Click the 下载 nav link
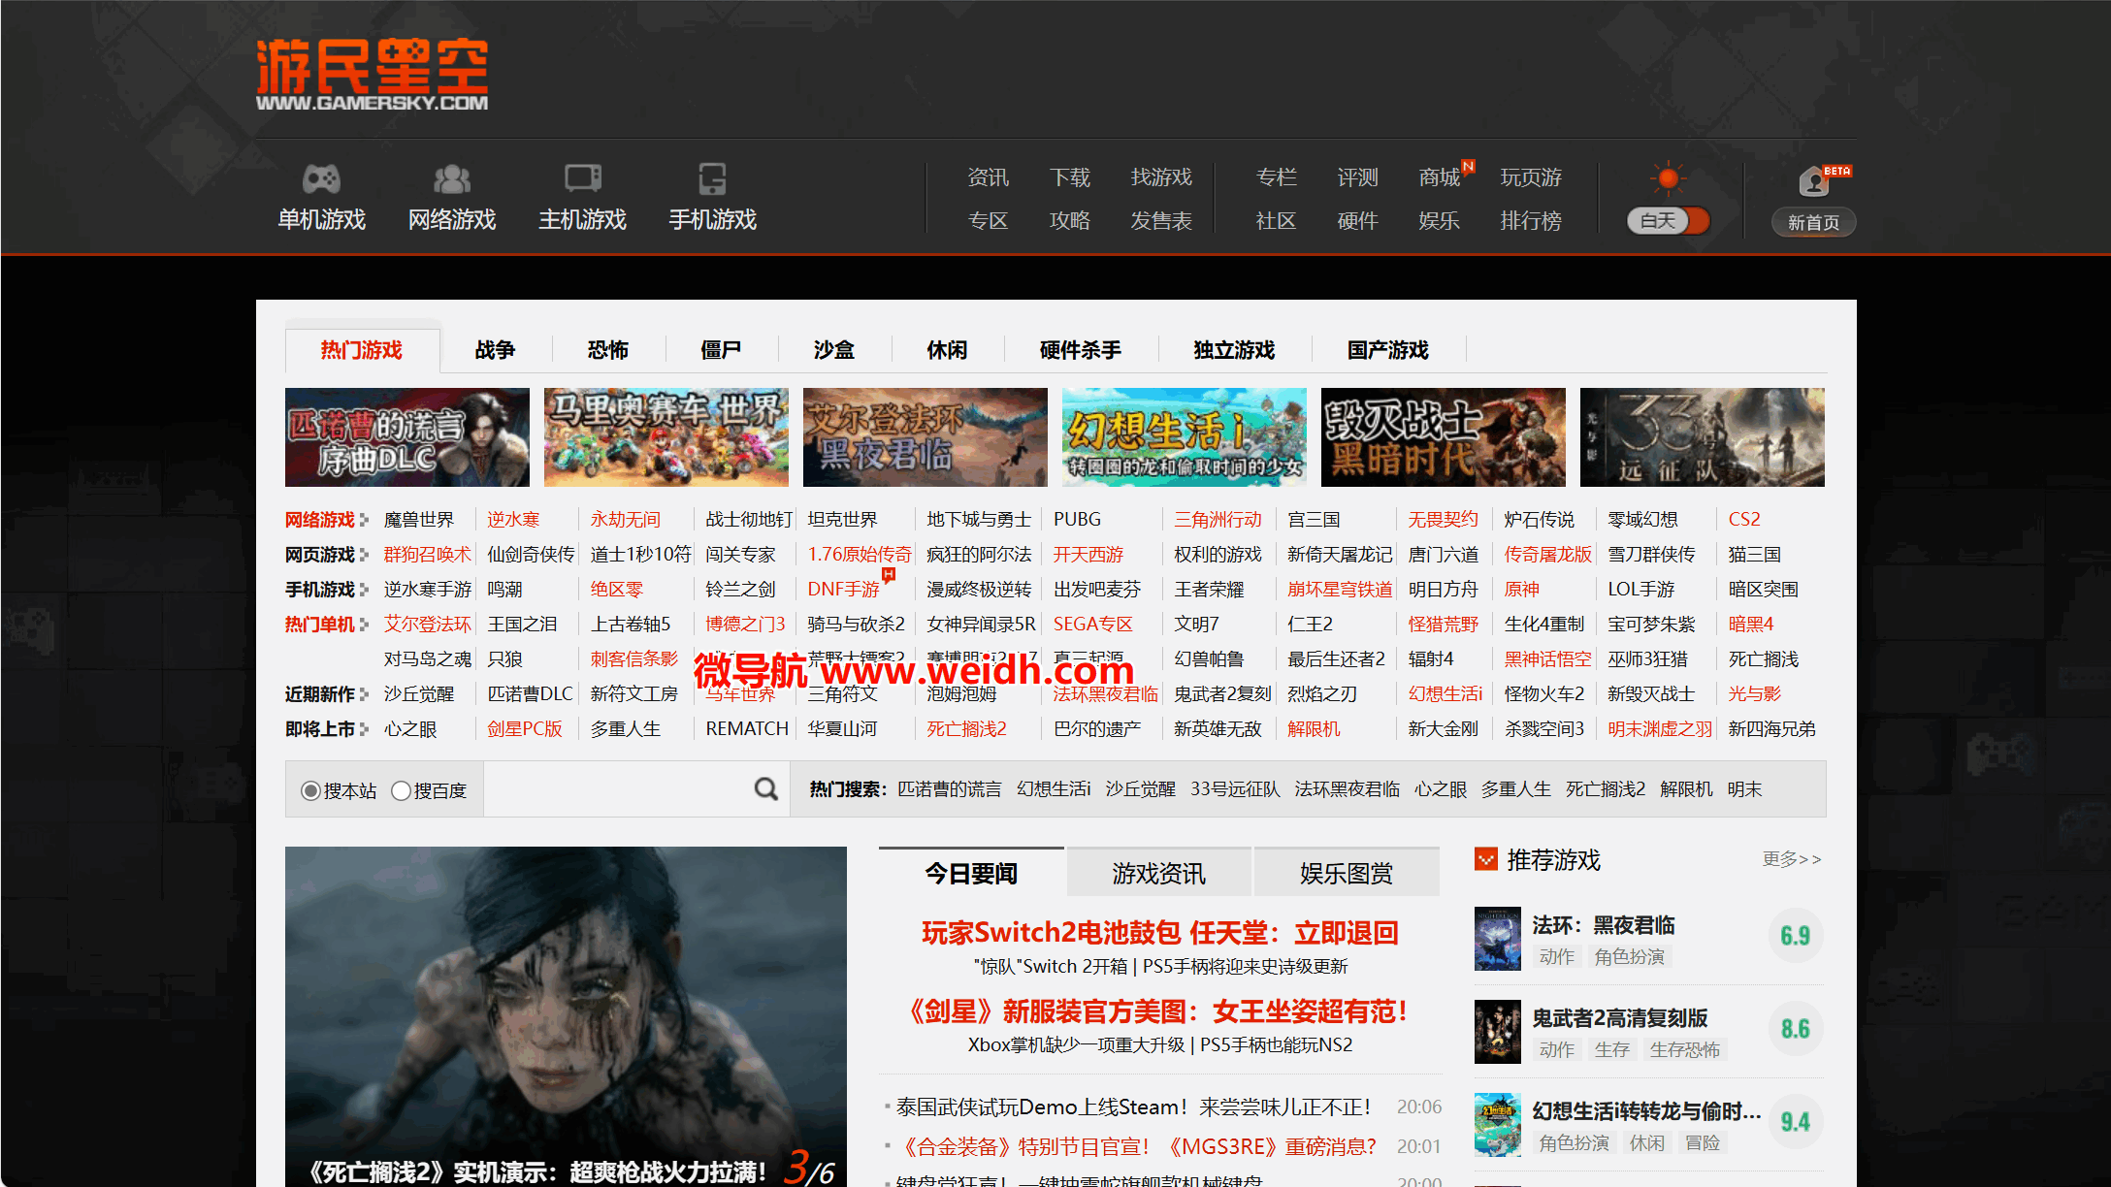 coord(1070,177)
